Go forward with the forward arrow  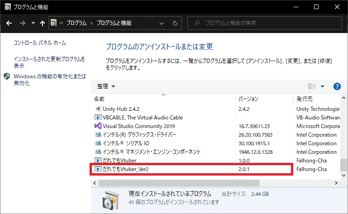click(23, 23)
